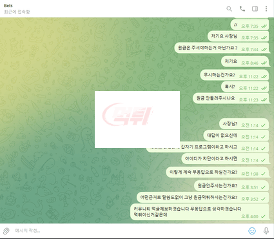Click read checkmarks on '저기요' 8:46 message

[264, 63]
